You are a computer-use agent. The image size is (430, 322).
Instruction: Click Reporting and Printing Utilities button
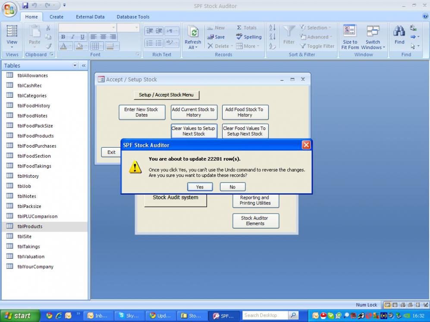pos(256,201)
